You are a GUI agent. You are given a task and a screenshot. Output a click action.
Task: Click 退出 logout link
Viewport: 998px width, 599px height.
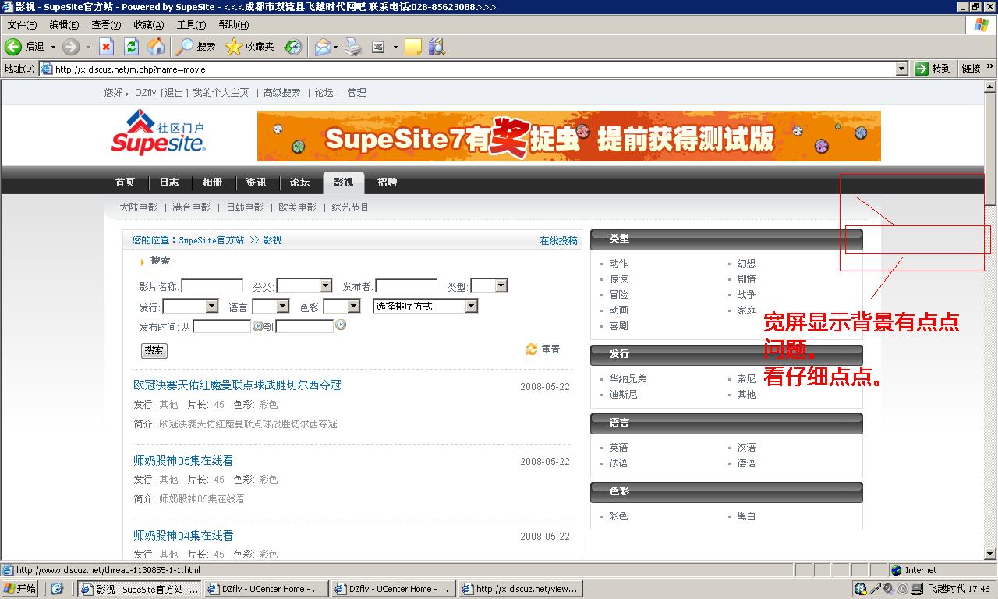pyautogui.click(x=174, y=93)
